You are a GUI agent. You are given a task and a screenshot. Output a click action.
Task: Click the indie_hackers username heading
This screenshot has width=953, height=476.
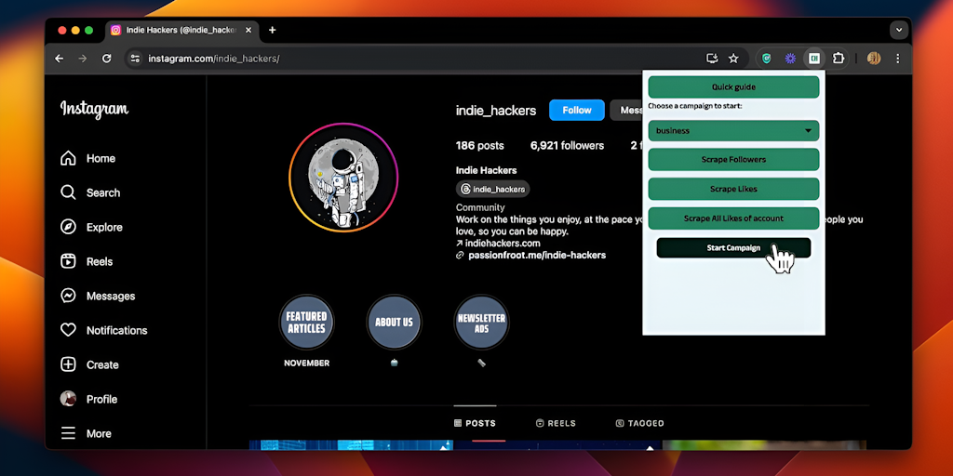496,111
